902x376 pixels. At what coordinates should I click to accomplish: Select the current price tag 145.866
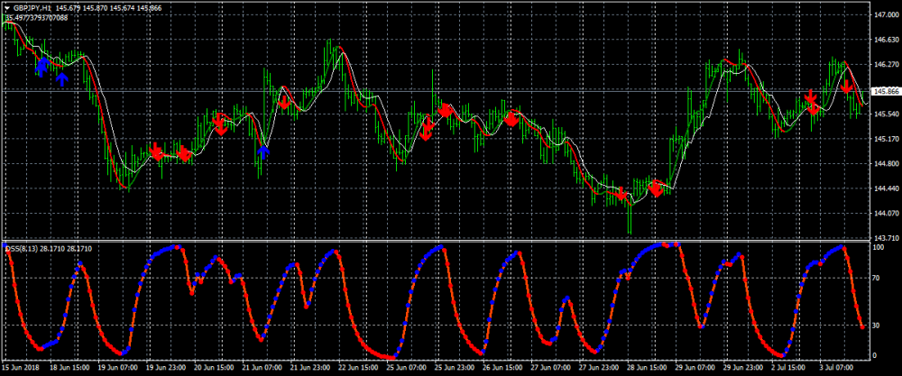click(885, 92)
